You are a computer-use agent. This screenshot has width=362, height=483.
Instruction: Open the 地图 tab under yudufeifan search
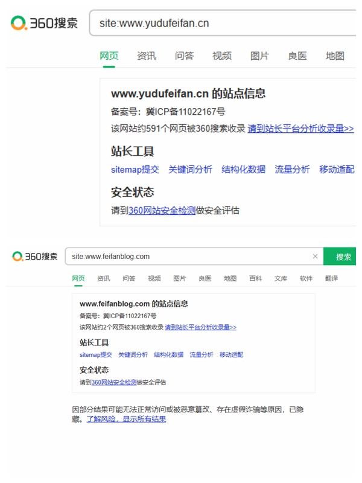point(335,56)
